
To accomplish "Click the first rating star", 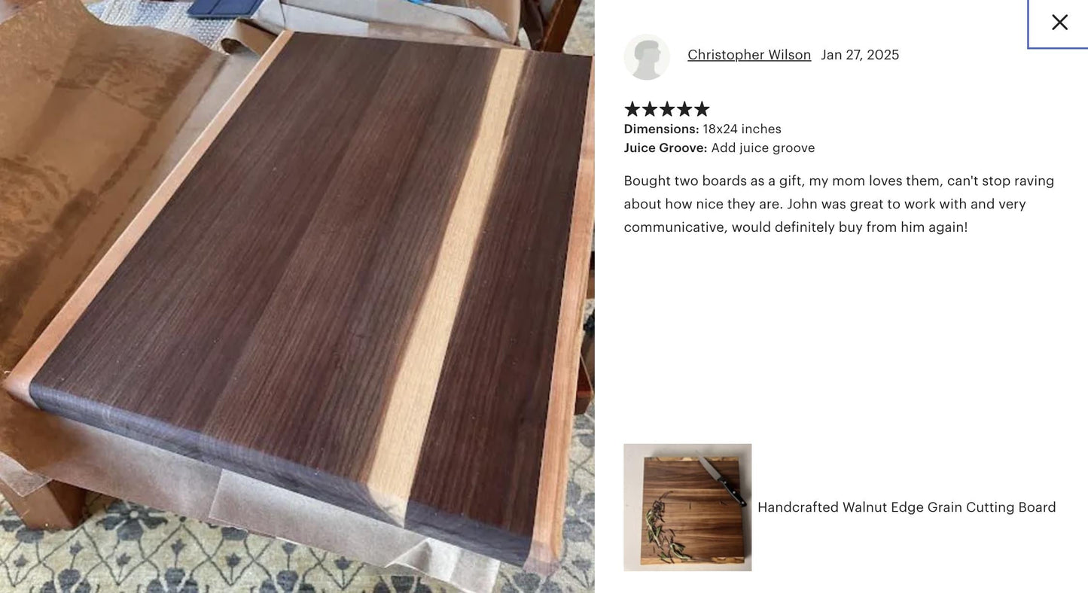I will pos(632,109).
